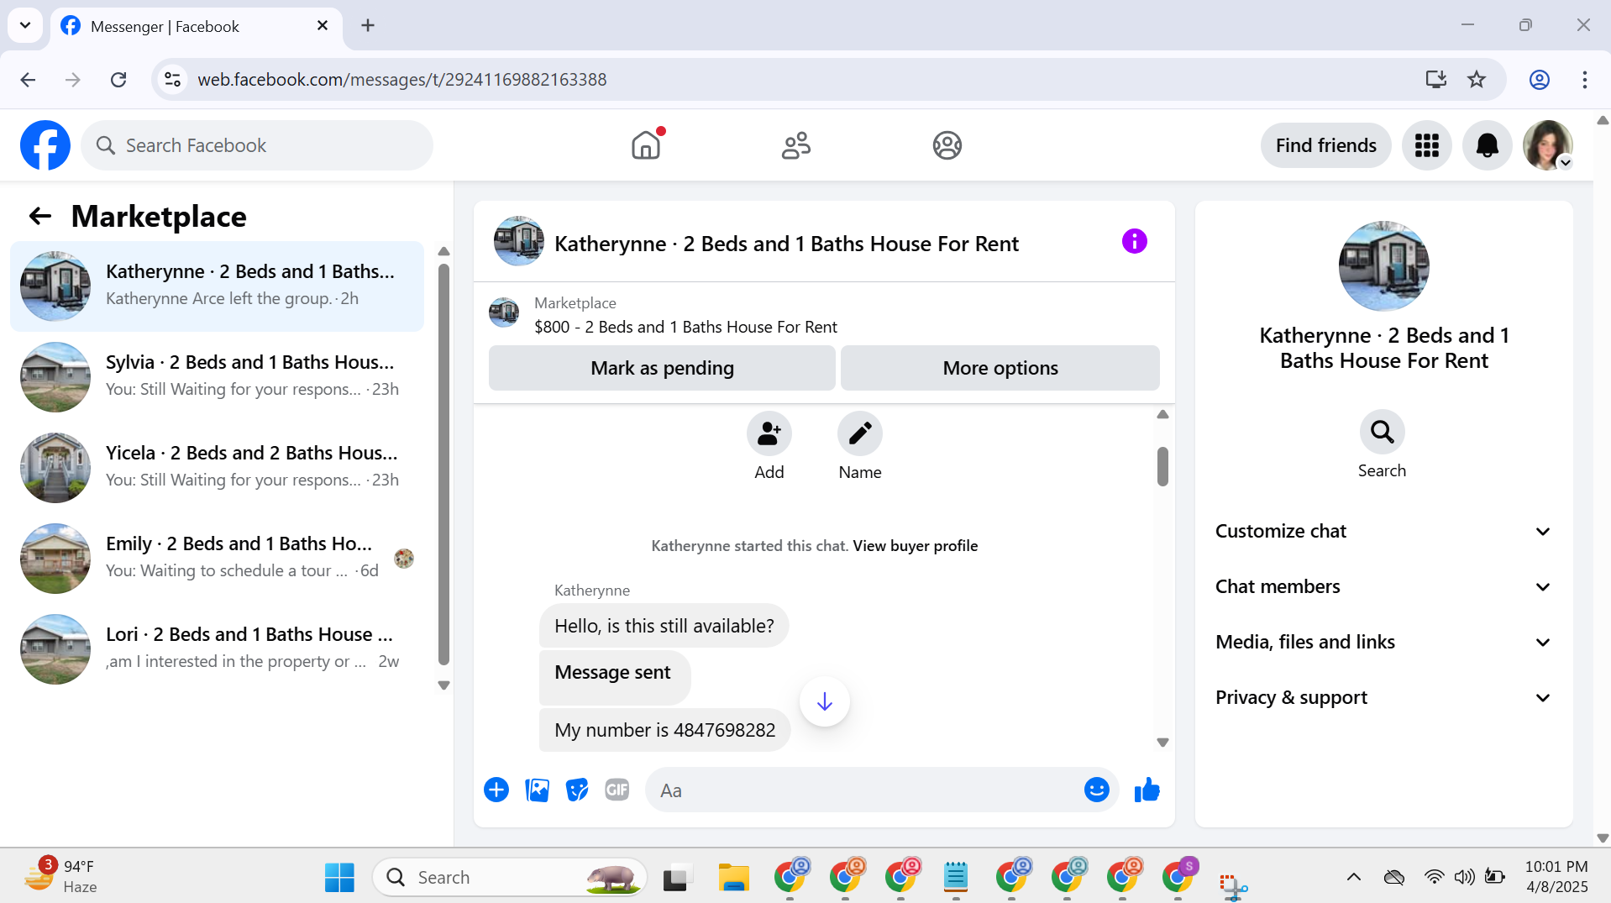Open the Groups icon in top navigation
This screenshot has width=1611, height=903.
click(x=947, y=145)
